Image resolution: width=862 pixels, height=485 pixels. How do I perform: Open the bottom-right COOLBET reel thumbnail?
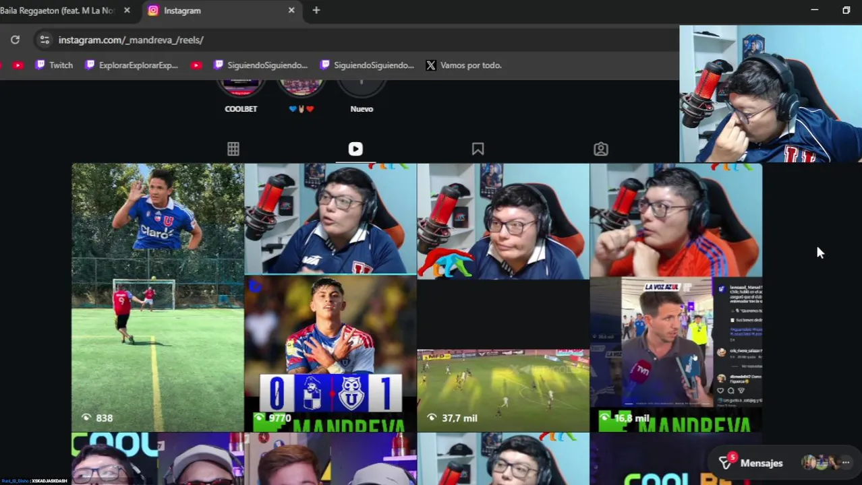tap(676, 459)
